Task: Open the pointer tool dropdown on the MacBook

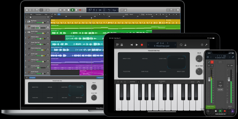Action: [100, 14]
